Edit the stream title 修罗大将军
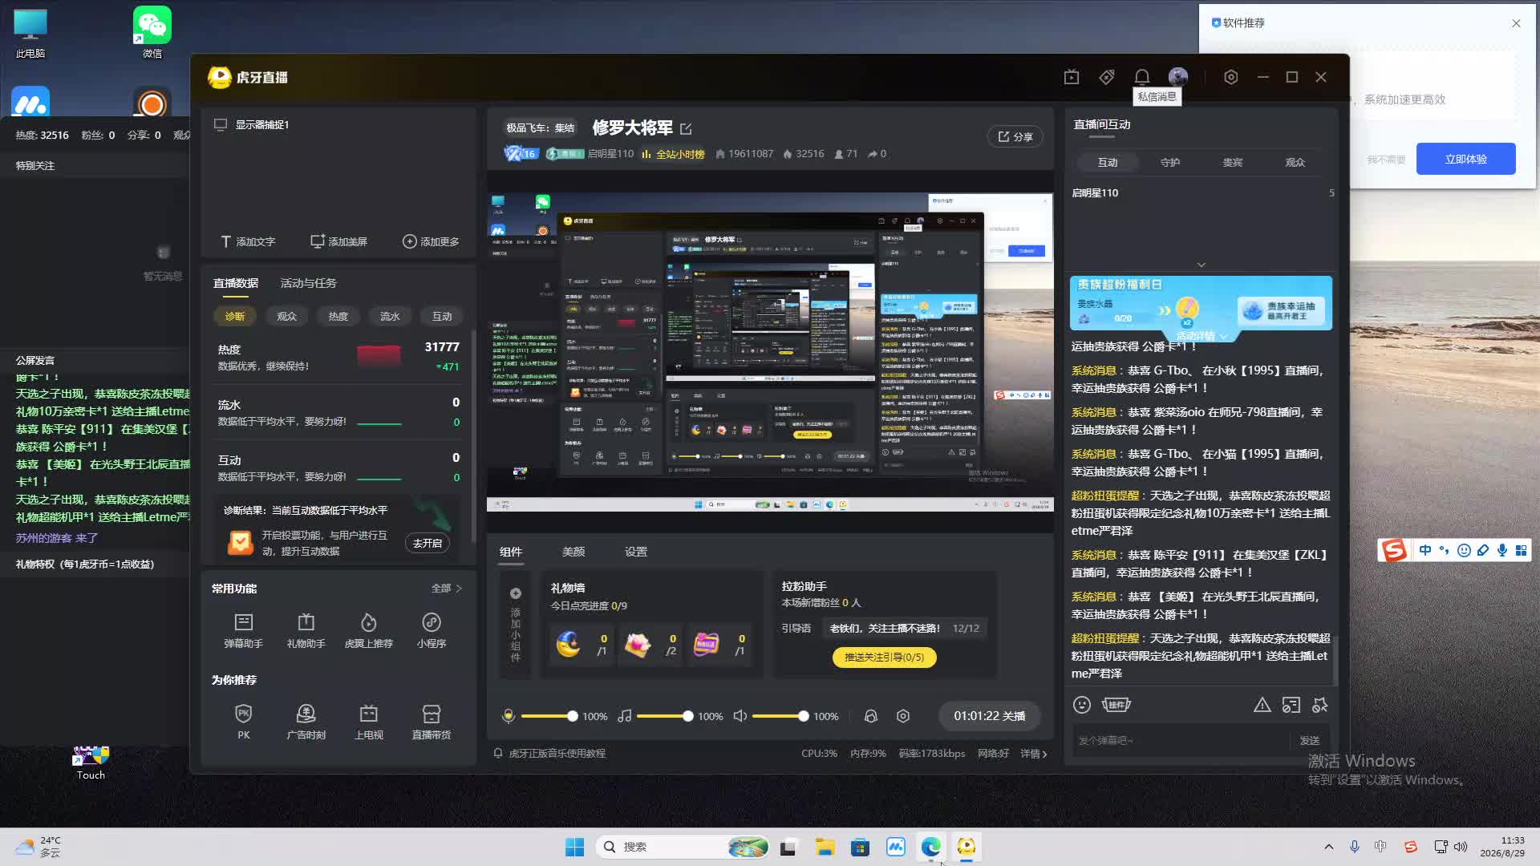The width and height of the screenshot is (1540, 866). pyautogui.click(x=686, y=129)
